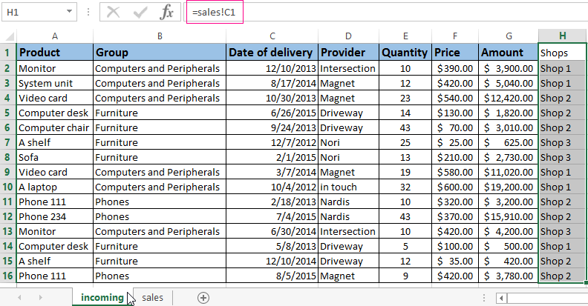Expand the Name Box dropdown arrow

(x=69, y=12)
